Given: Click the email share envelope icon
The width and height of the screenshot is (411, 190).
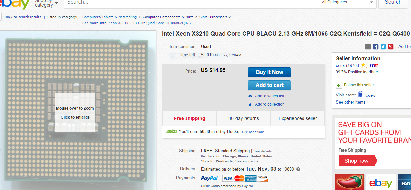Looking at the screenshot, I should pos(368,47).
